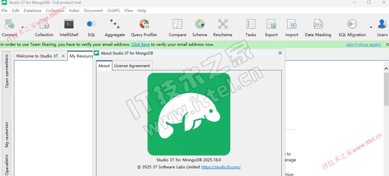This screenshot has width=389, height=176.
Task: Dismiss banner with don't show again
Action: tap(363, 44)
